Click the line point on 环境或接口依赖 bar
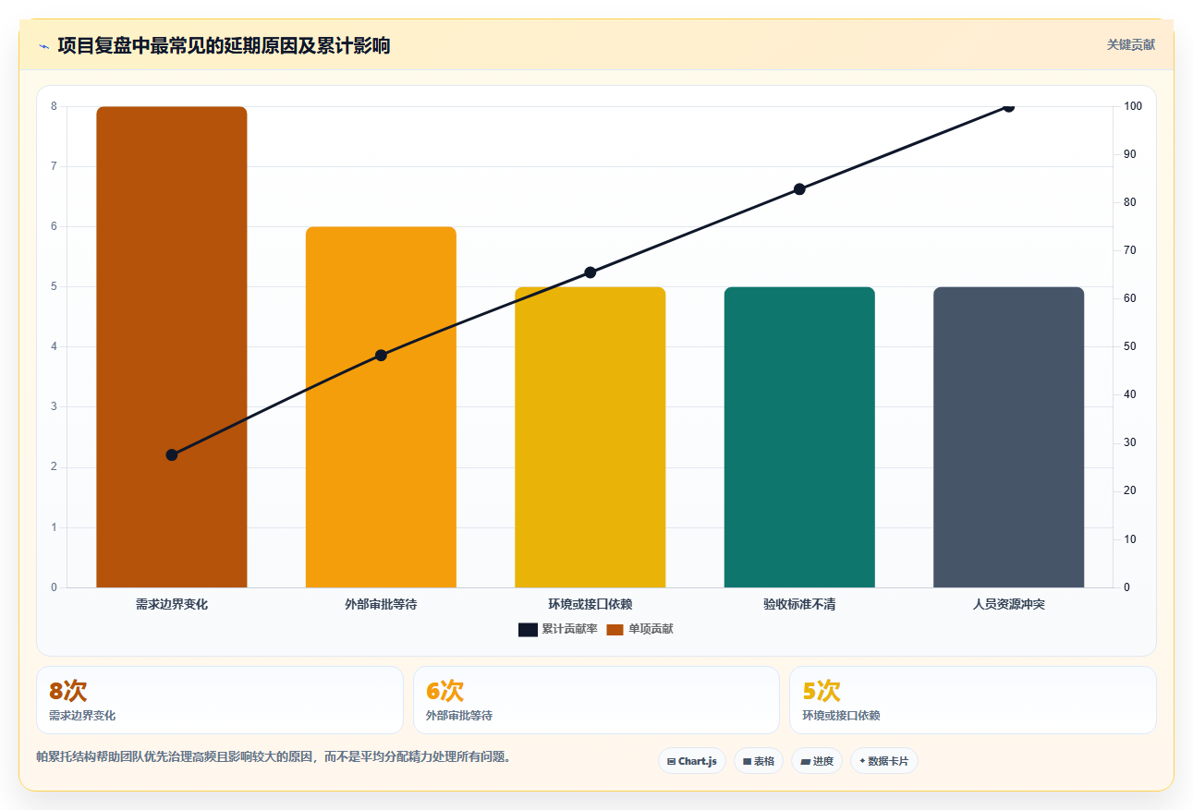 590,272
